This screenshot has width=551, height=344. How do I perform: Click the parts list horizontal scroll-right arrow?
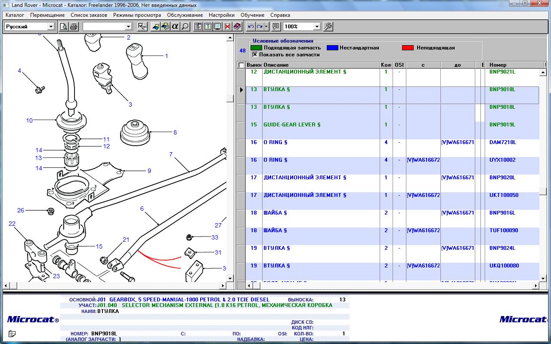click(x=536, y=286)
